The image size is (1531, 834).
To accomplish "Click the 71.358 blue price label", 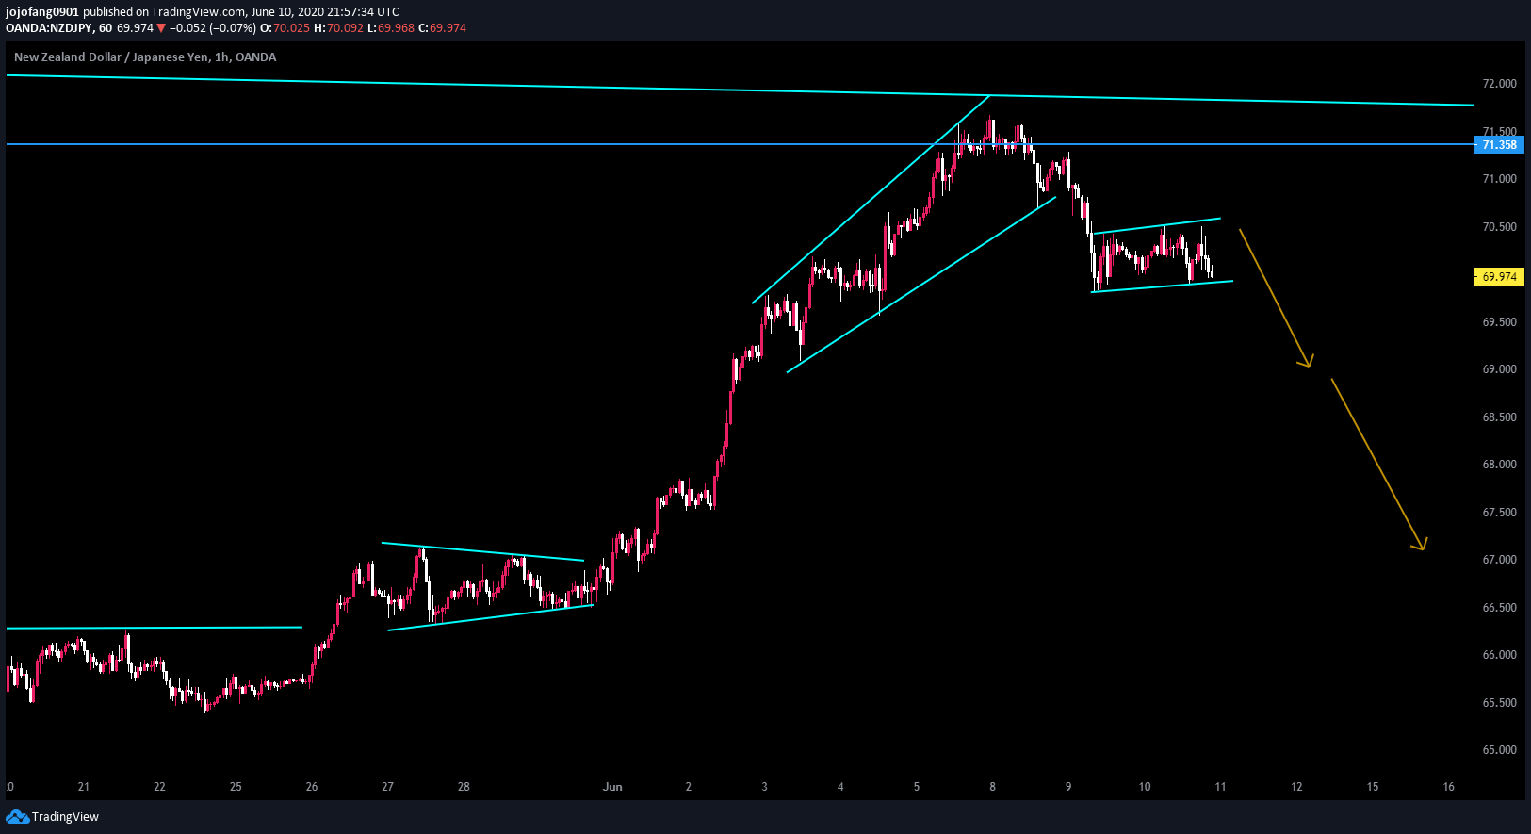I will pos(1499,145).
